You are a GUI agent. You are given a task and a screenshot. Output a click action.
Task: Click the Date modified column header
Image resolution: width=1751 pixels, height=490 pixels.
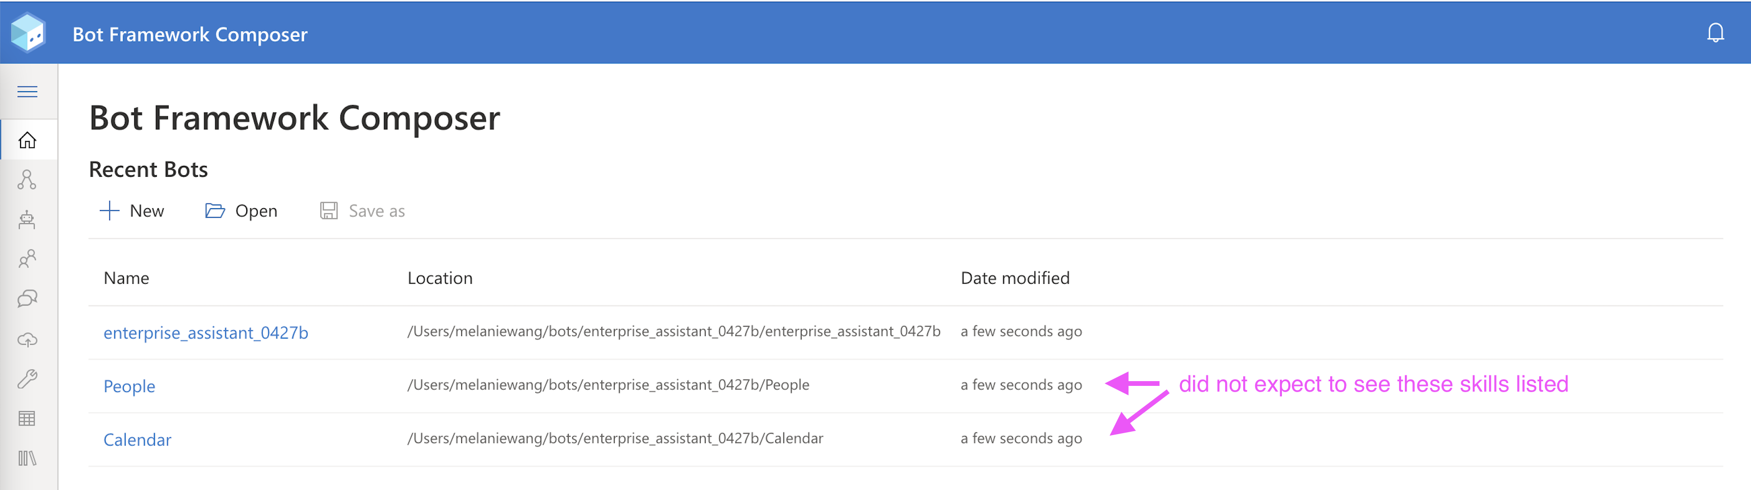click(1016, 277)
